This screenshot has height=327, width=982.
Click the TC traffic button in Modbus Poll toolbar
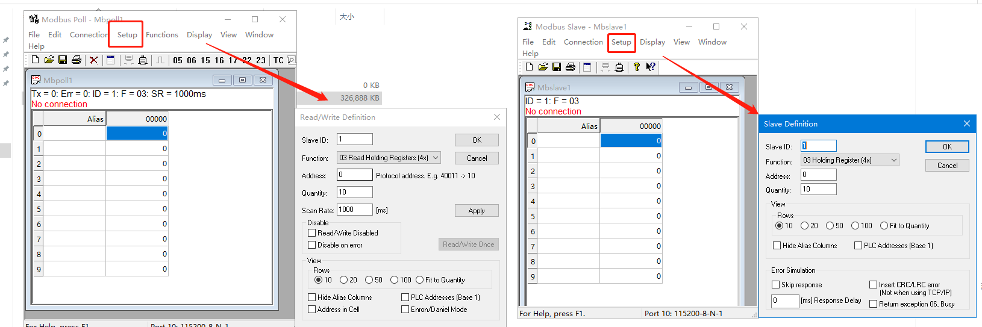(x=278, y=60)
